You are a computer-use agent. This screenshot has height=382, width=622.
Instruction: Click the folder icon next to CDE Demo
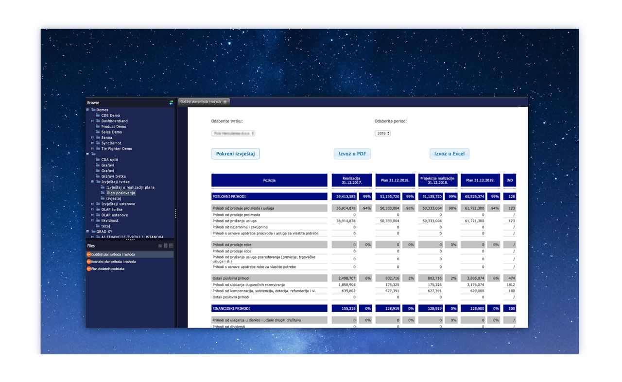point(98,116)
